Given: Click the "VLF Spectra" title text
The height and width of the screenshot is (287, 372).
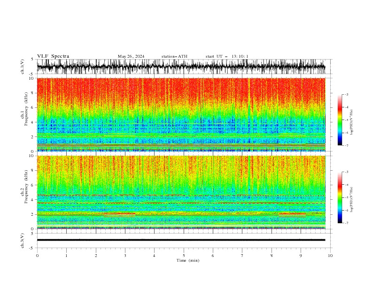Looking at the screenshot, I should pos(53,56).
